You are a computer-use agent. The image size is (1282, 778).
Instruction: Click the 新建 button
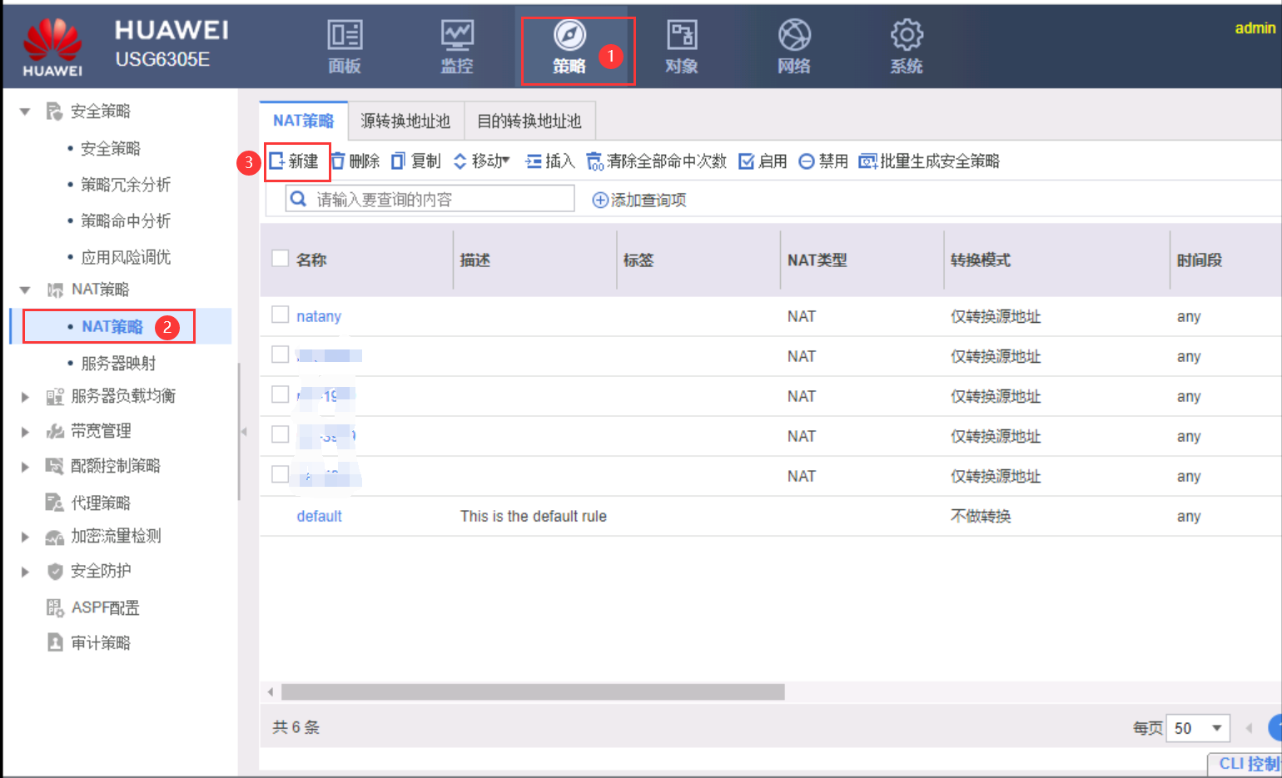point(296,161)
